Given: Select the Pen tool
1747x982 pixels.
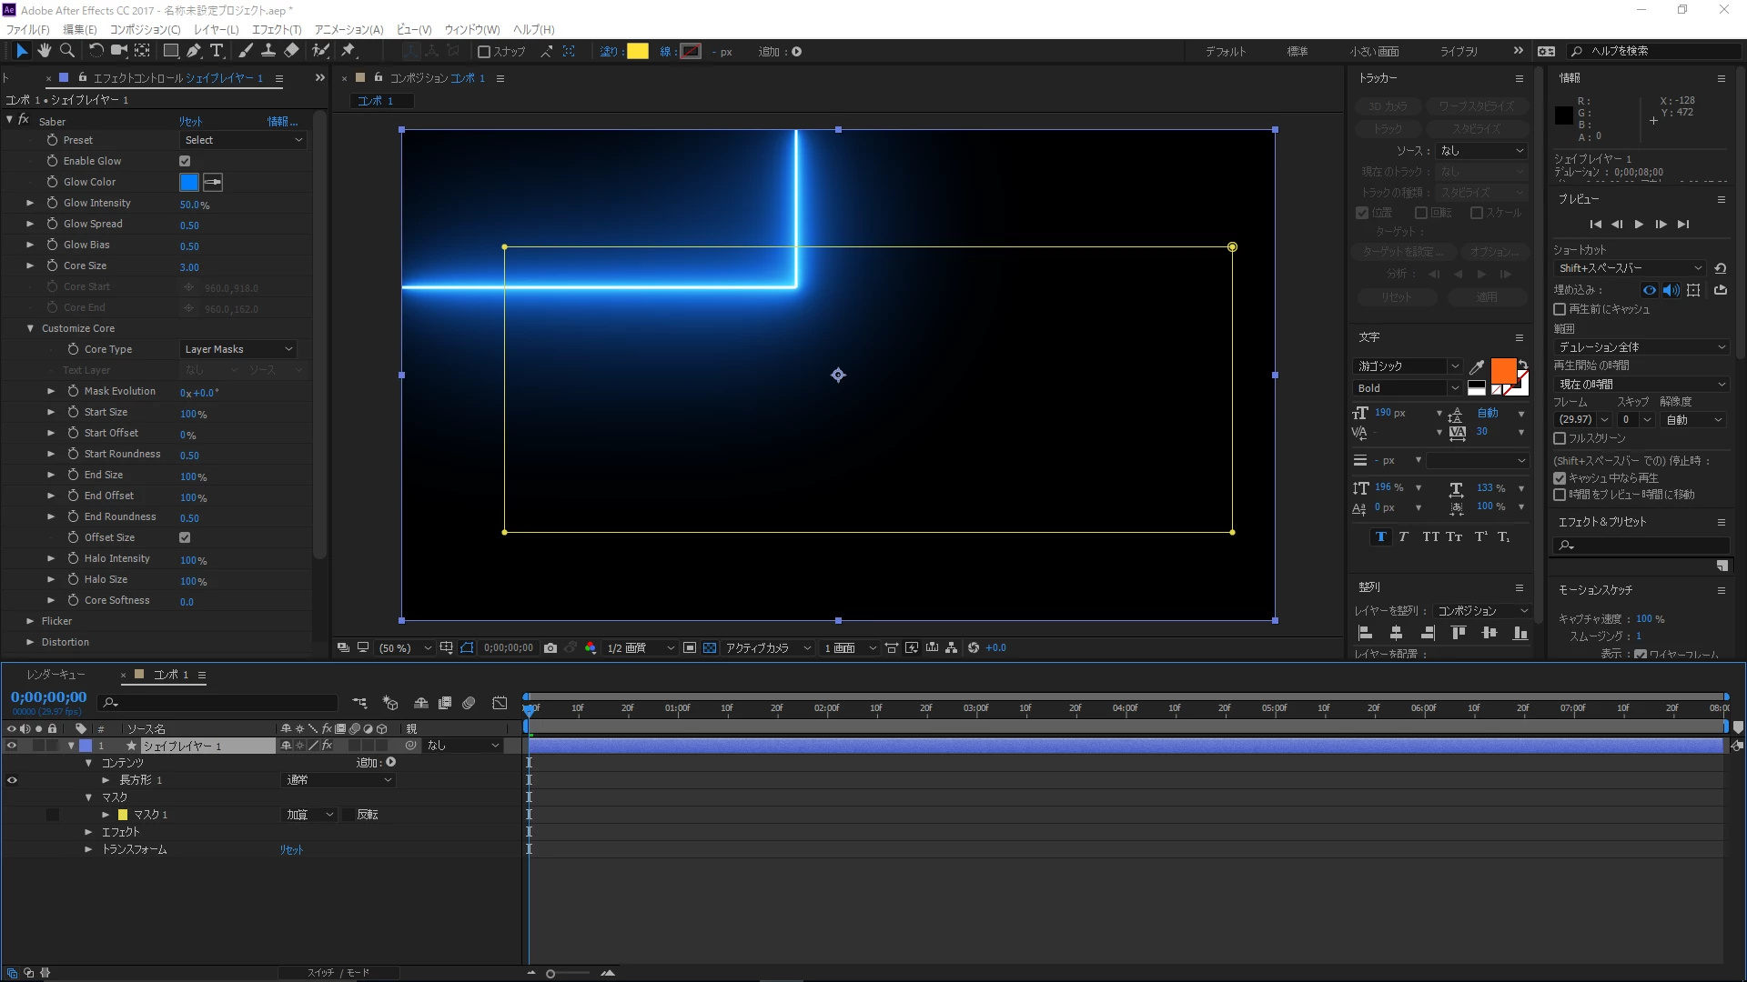Looking at the screenshot, I should click(x=194, y=51).
